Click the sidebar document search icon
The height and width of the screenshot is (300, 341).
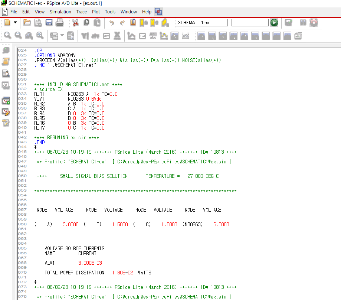click(6, 74)
